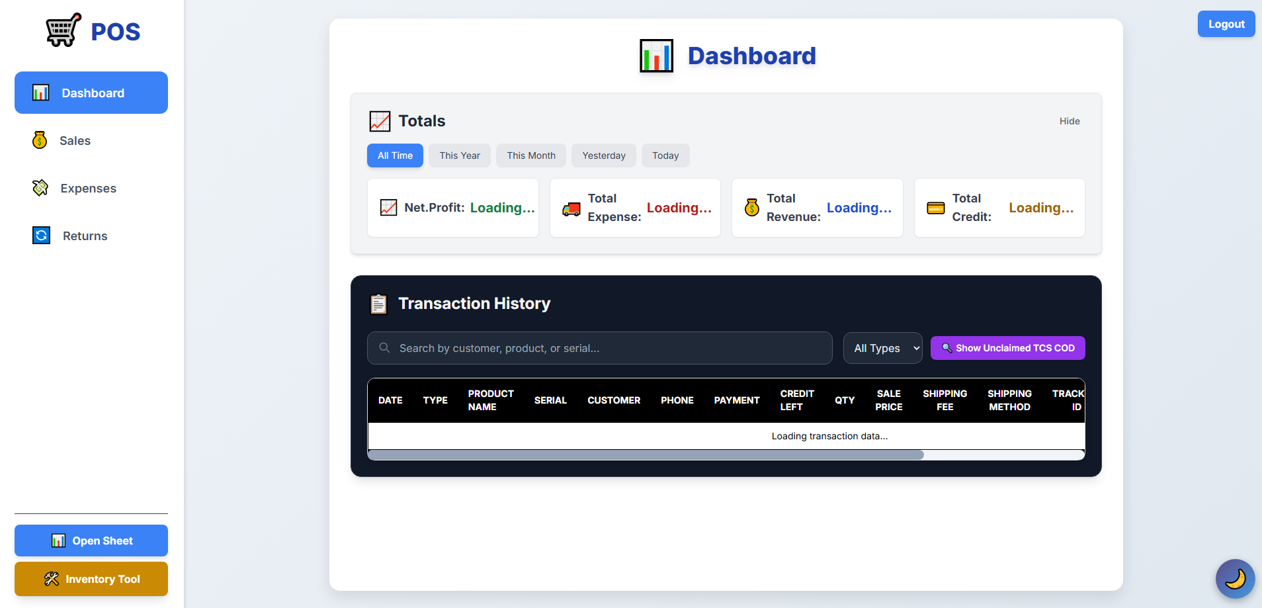Open the Inventory Tool
This screenshot has height=608, width=1262.
click(x=91, y=578)
